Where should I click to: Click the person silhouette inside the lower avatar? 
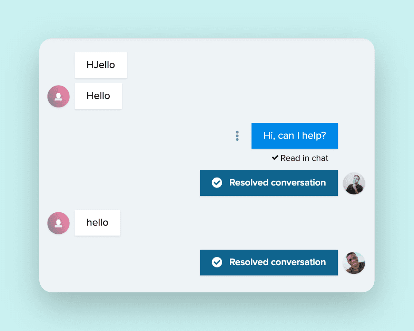(58, 223)
